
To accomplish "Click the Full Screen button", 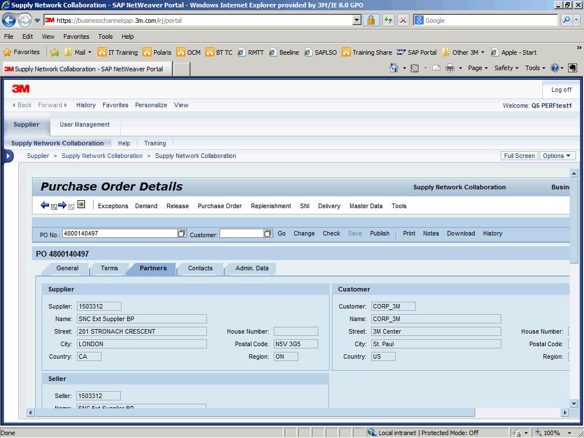I will click(519, 156).
